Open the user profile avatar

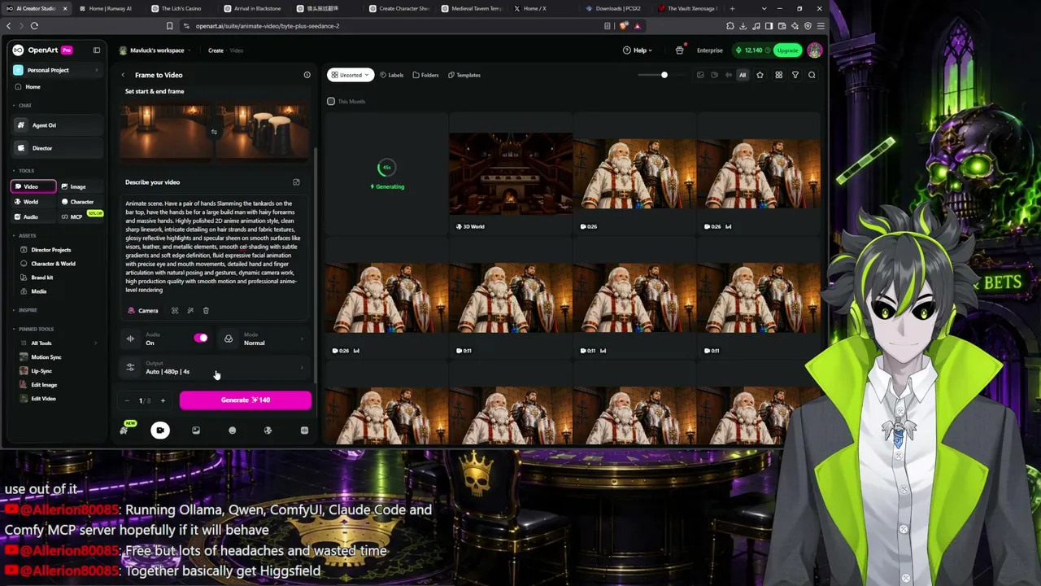tap(815, 50)
